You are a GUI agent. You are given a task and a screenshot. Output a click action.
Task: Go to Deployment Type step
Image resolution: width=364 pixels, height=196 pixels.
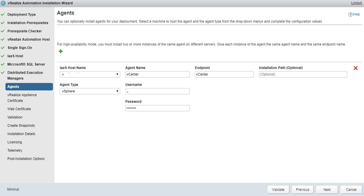22,14
